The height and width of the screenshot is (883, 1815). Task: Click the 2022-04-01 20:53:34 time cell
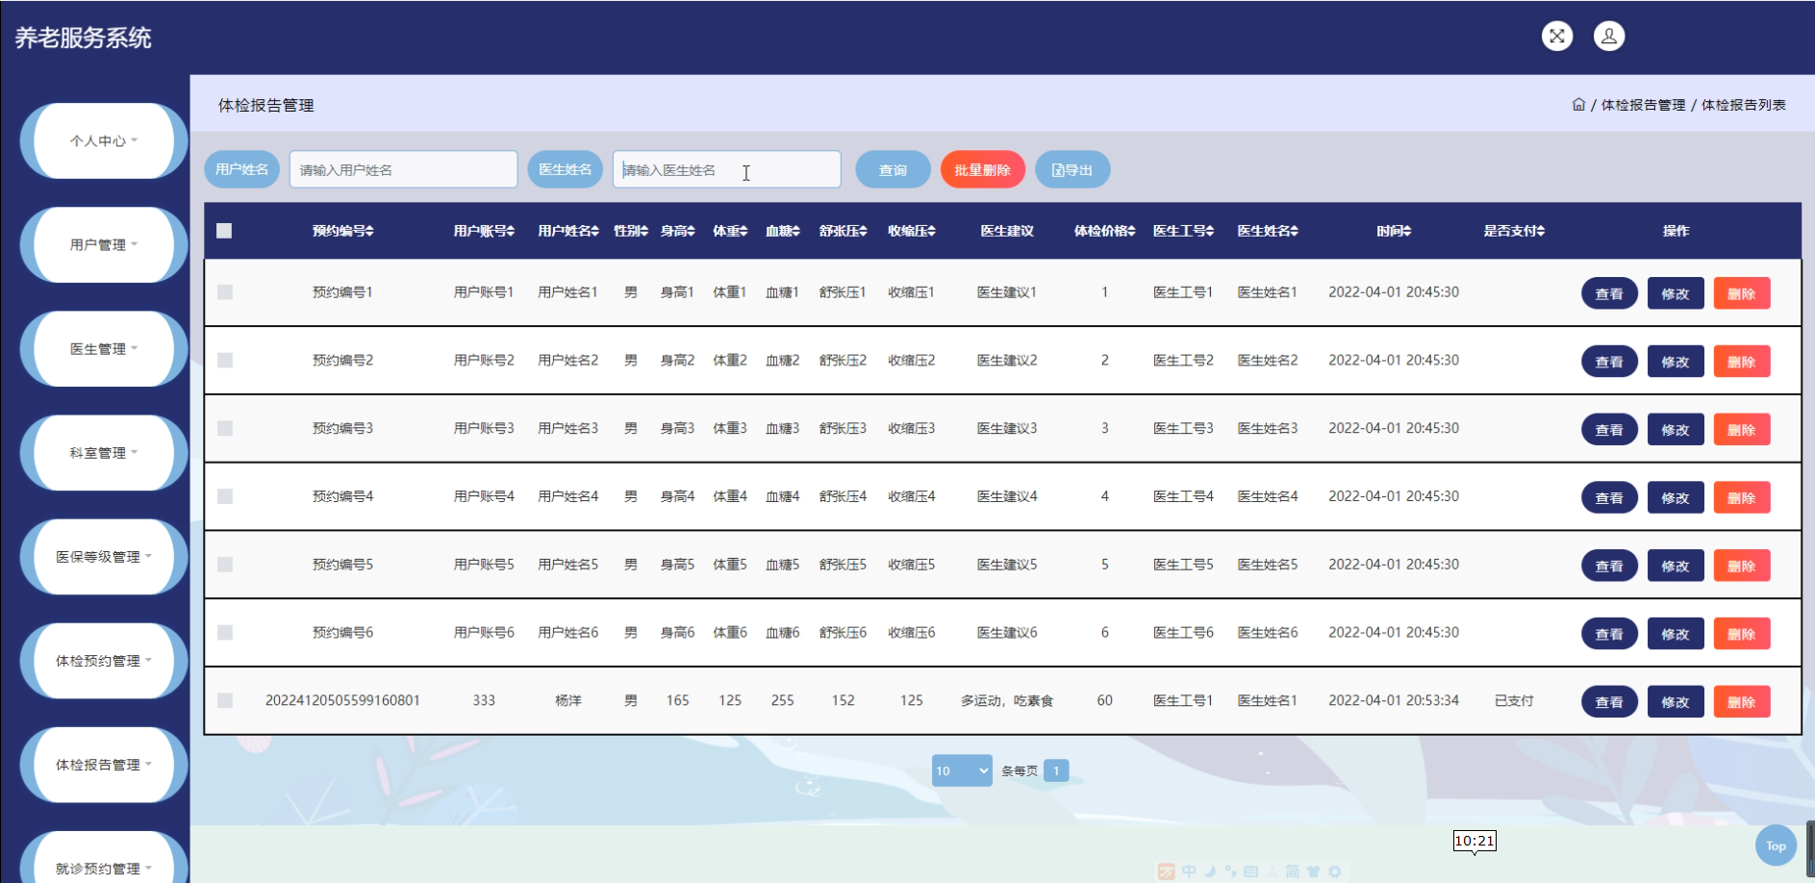coord(1394,700)
